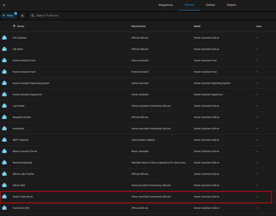Image resolution: width=276 pixels, height=216 pixels.
Task: Click the Terminal & SSH icon
Action: click(x=4, y=208)
